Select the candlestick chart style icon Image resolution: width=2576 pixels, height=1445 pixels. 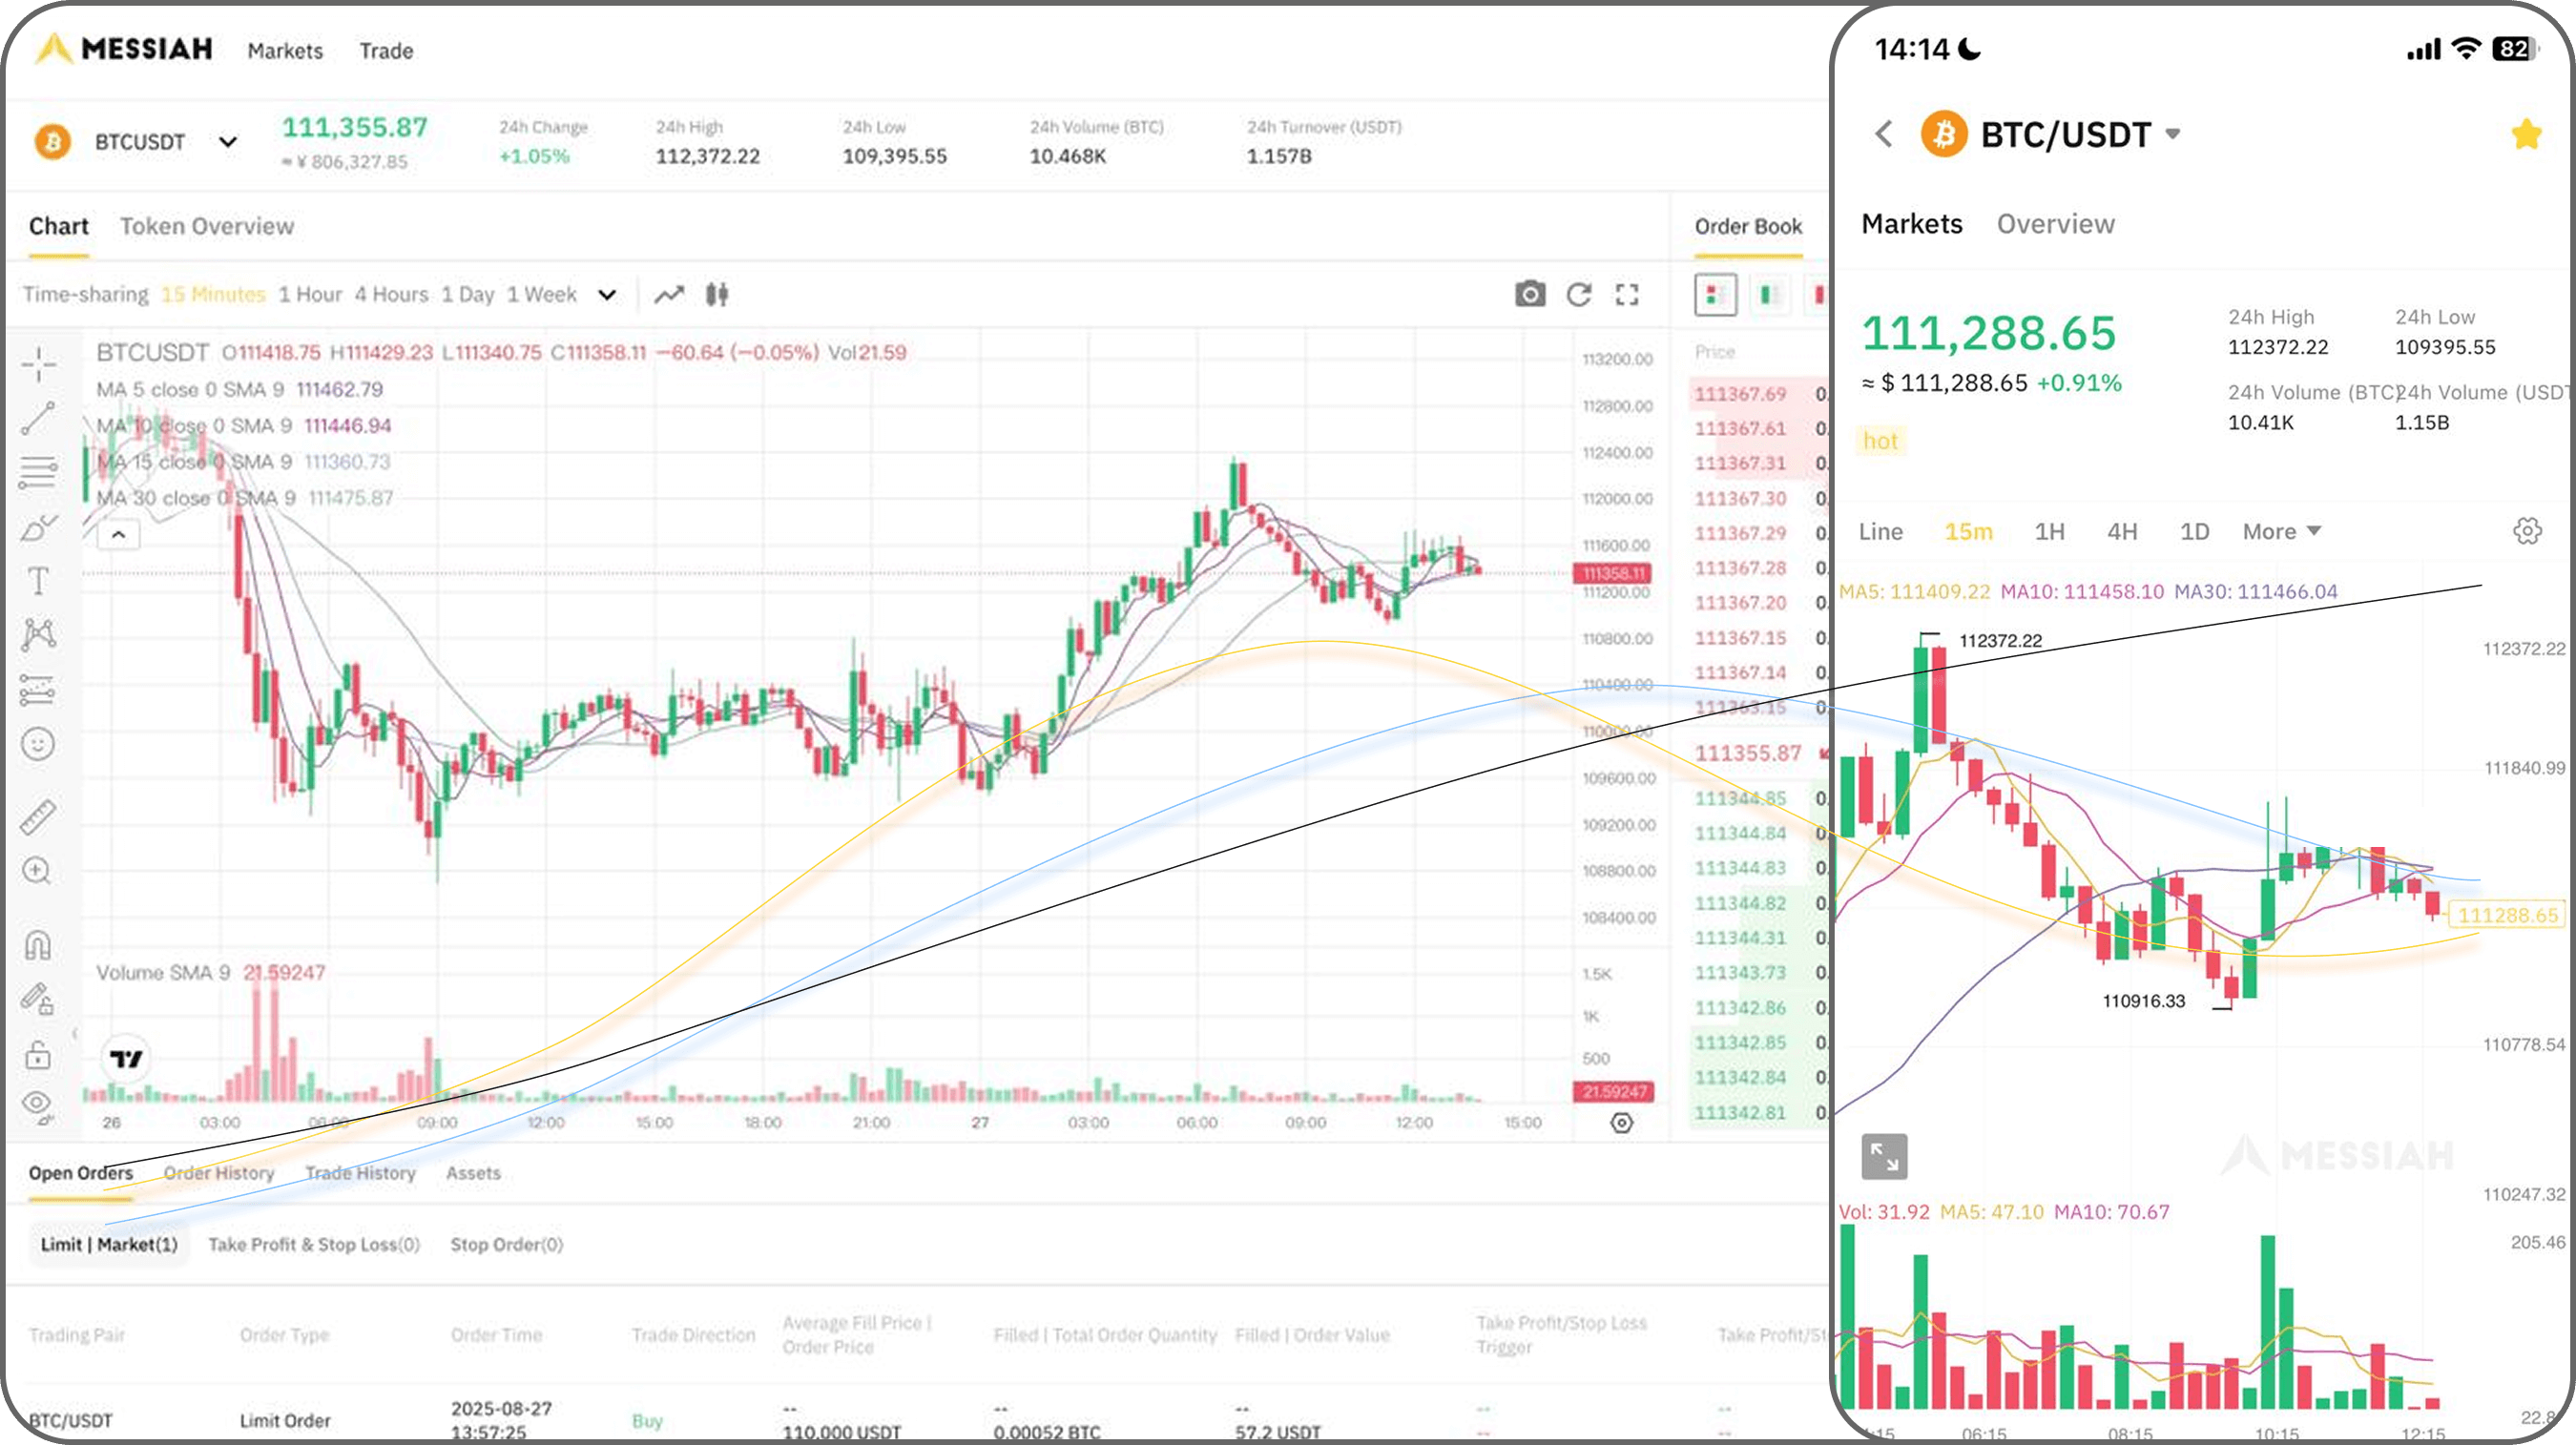pyautogui.click(x=716, y=294)
